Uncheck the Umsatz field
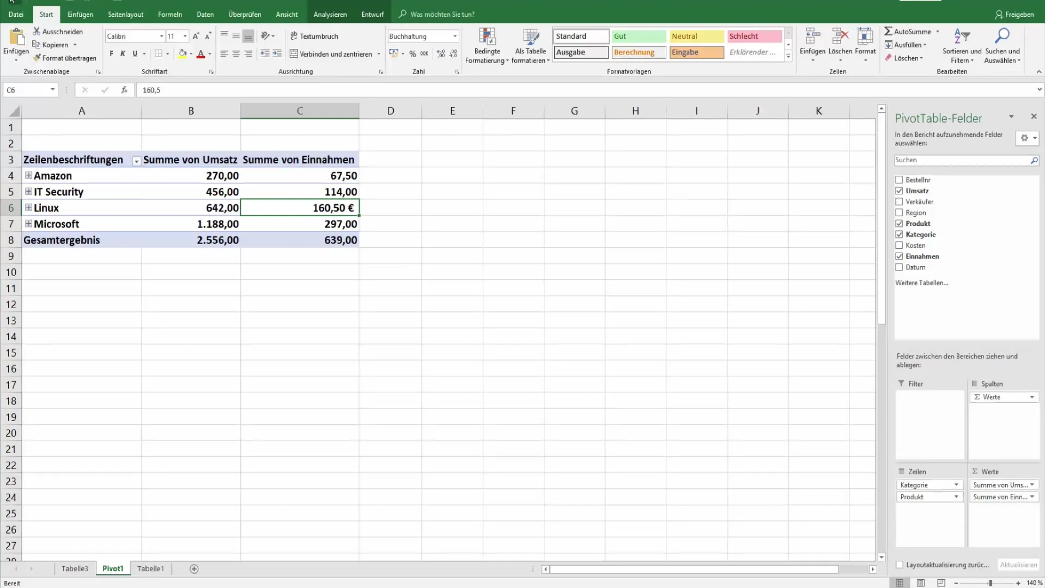The height and width of the screenshot is (588, 1045). point(899,191)
